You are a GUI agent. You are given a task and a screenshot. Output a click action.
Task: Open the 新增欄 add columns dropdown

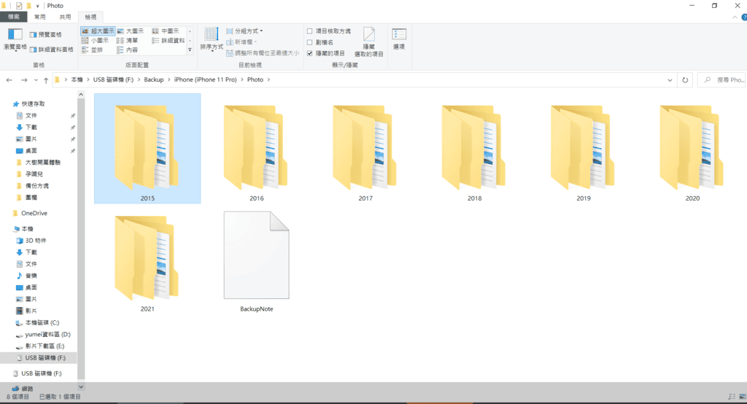pyautogui.click(x=241, y=42)
